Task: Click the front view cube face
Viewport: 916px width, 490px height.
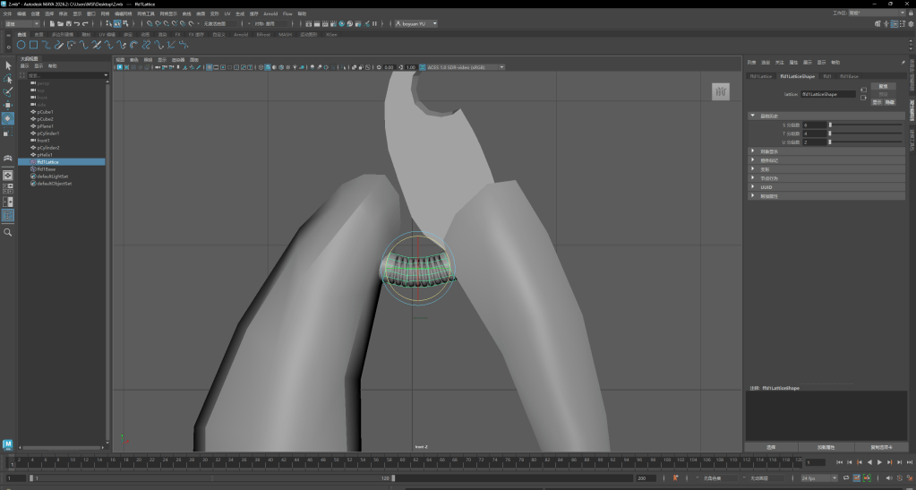Action: pos(721,91)
